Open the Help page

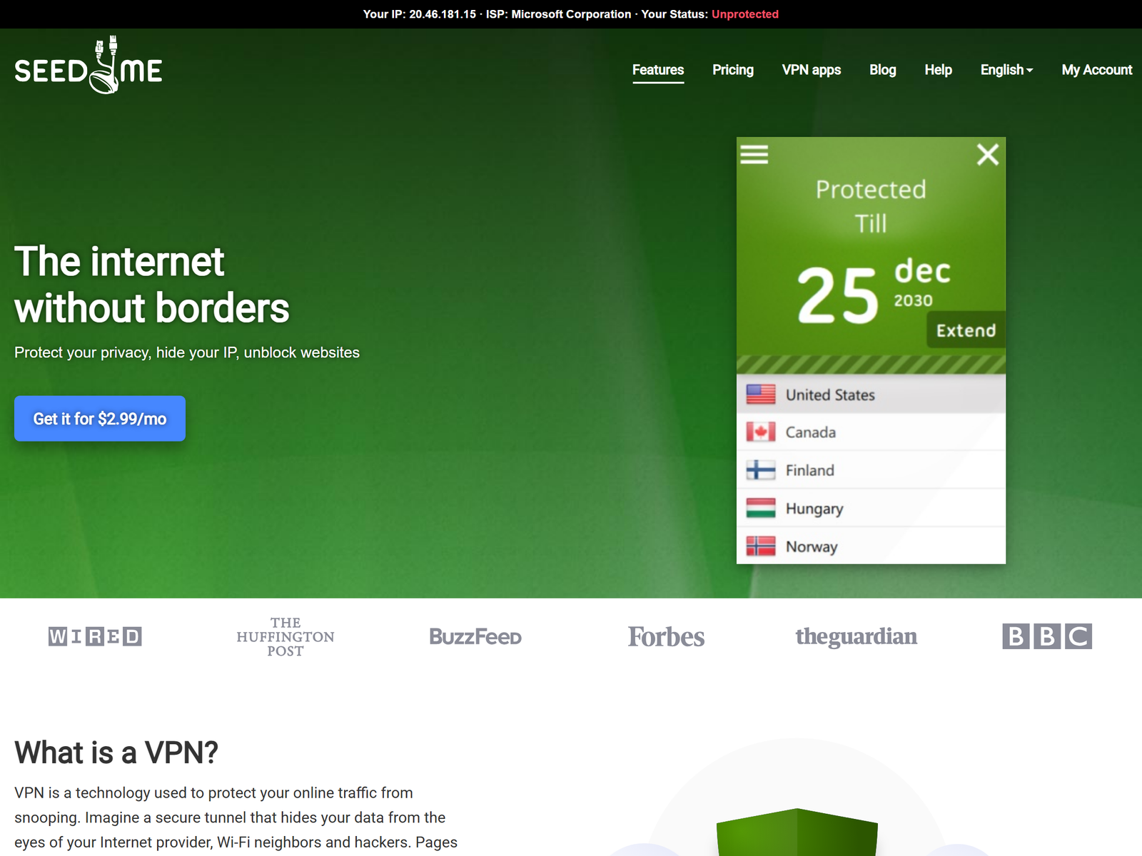[939, 70]
